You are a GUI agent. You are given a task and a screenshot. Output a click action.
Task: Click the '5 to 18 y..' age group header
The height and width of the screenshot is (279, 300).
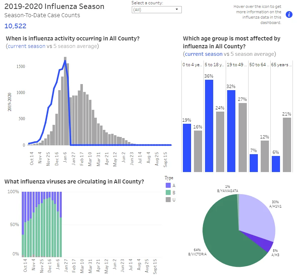pyautogui.click(x=214, y=65)
